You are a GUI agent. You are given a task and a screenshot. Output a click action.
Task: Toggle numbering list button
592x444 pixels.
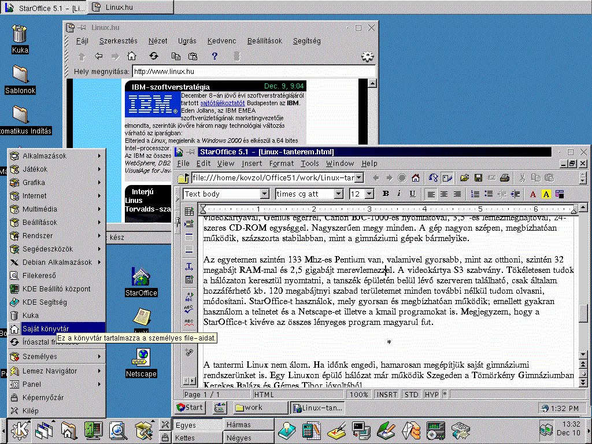[475, 194]
